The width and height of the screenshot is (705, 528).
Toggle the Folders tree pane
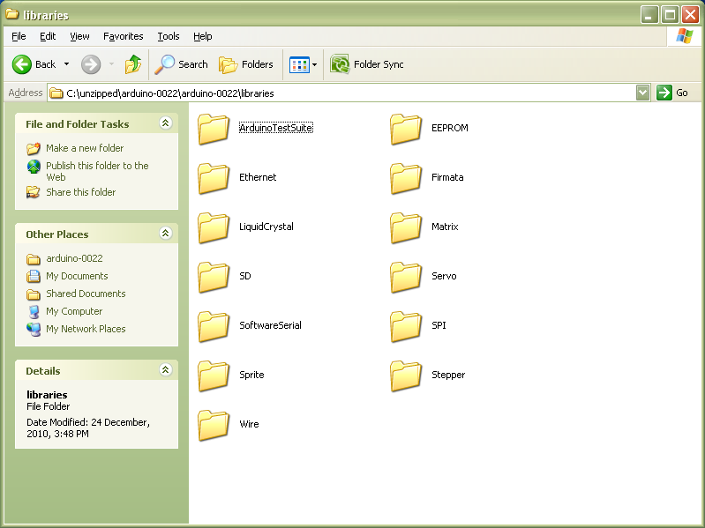[246, 64]
